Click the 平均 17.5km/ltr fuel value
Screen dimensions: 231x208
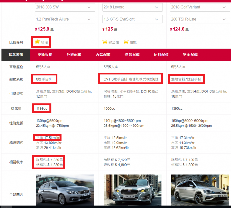point(48,138)
